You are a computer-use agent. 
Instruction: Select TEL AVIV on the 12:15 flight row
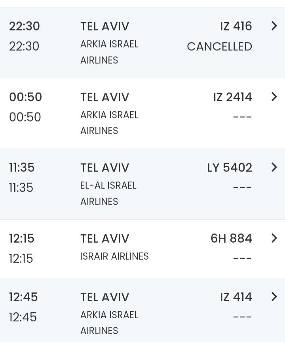[x=104, y=238]
